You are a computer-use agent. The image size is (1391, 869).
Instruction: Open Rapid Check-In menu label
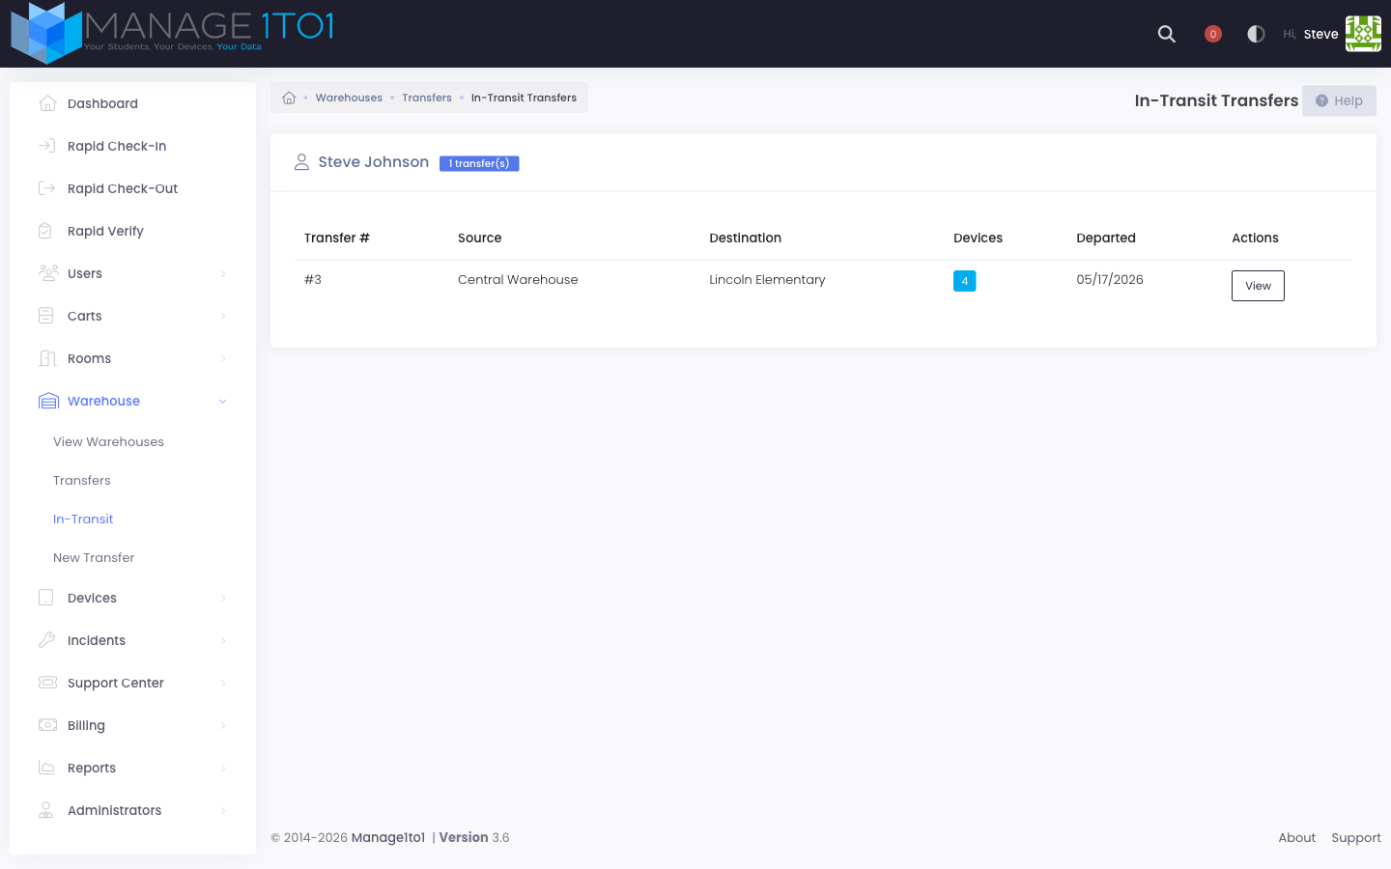pyautogui.click(x=117, y=146)
